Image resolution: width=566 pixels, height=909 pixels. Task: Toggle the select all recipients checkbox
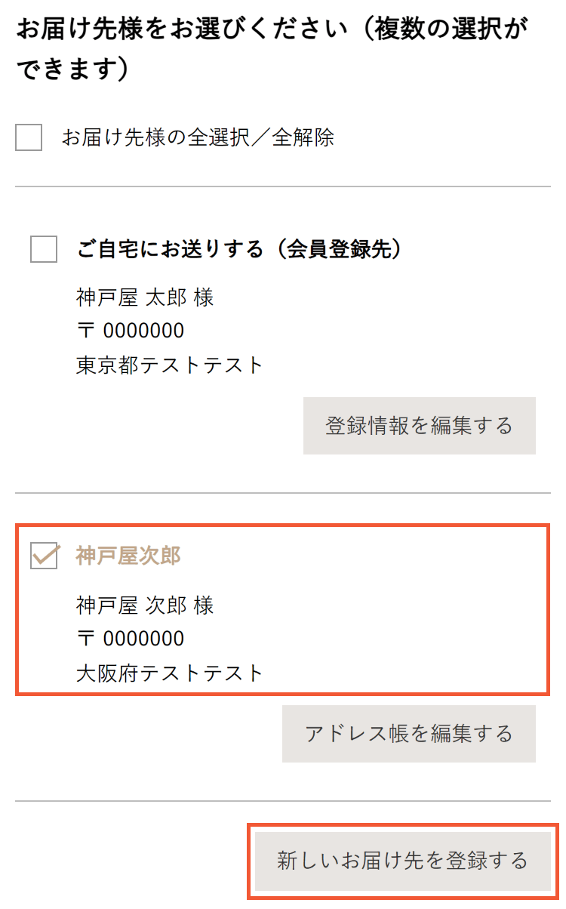click(x=29, y=138)
